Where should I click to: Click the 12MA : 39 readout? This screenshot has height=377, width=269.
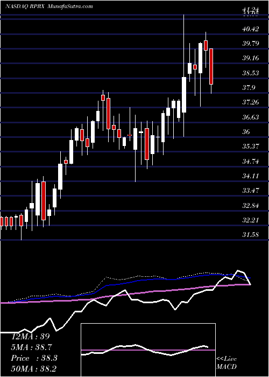coord(30,337)
